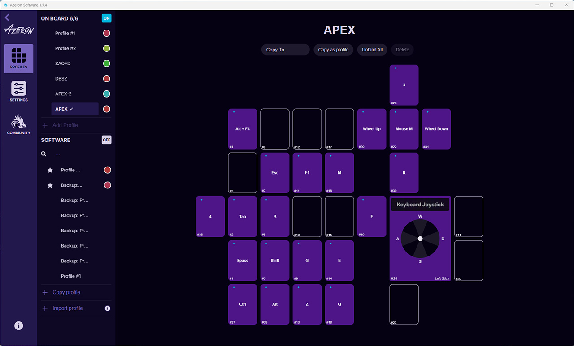
Task: Toggle the star on the starred "Backup:..." entry
Action: point(50,185)
